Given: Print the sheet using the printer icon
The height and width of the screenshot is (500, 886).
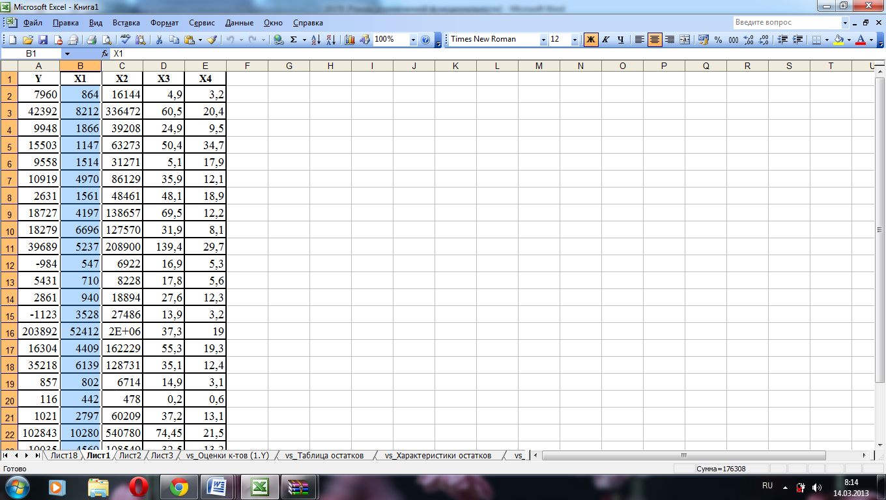Looking at the screenshot, I should pos(92,40).
